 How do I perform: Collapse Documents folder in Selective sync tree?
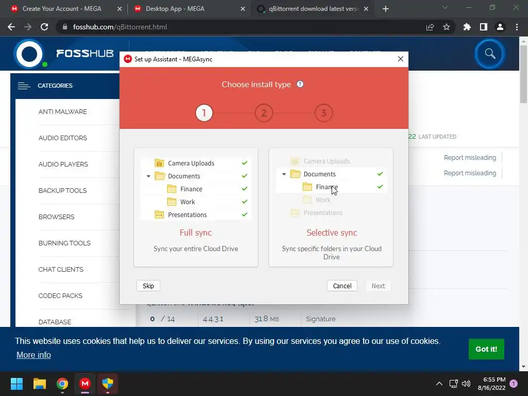(284, 174)
